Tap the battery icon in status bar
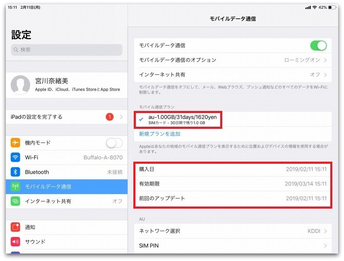This screenshot has width=344, height=261. coord(332,7)
